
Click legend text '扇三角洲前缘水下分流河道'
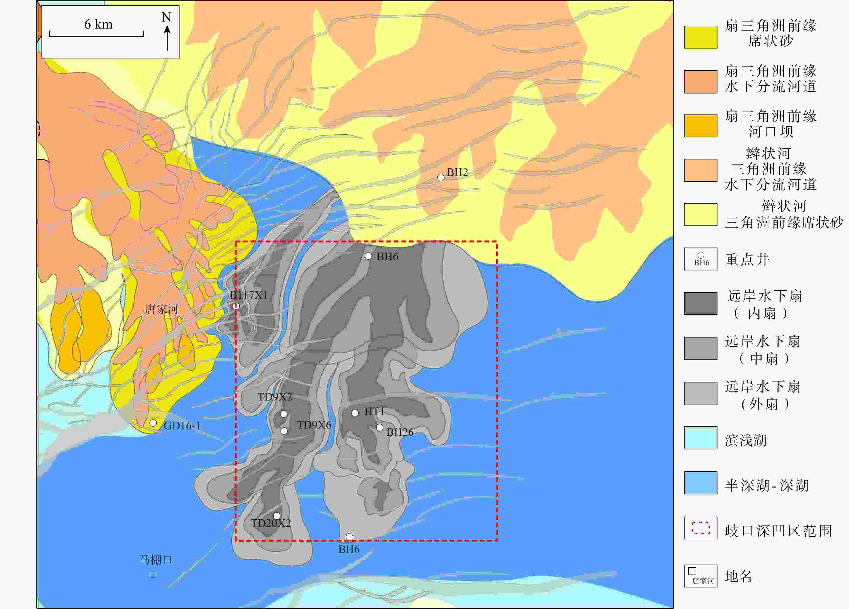click(771, 79)
